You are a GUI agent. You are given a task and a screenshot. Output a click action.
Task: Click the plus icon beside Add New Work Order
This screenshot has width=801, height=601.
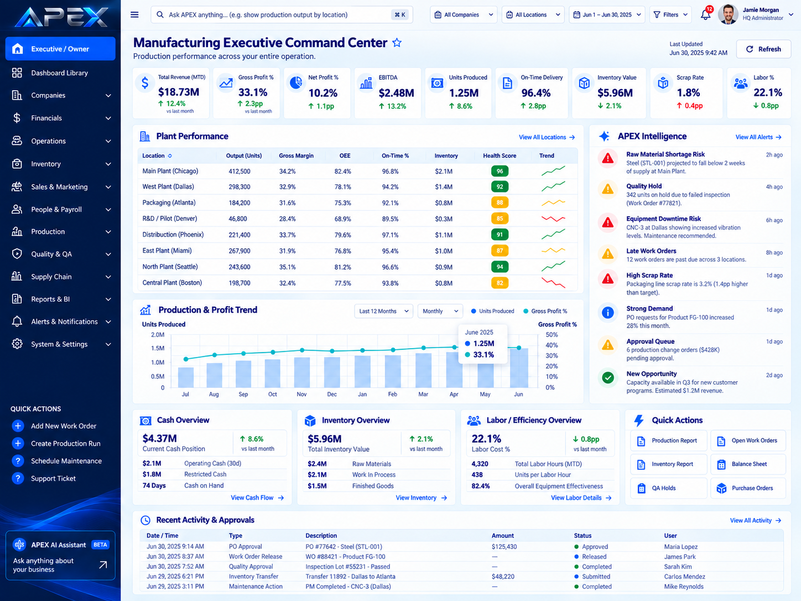[x=18, y=426]
